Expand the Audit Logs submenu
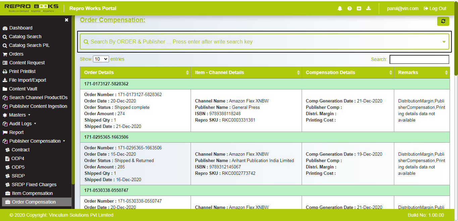The width and height of the screenshot is (458, 221). [21, 124]
